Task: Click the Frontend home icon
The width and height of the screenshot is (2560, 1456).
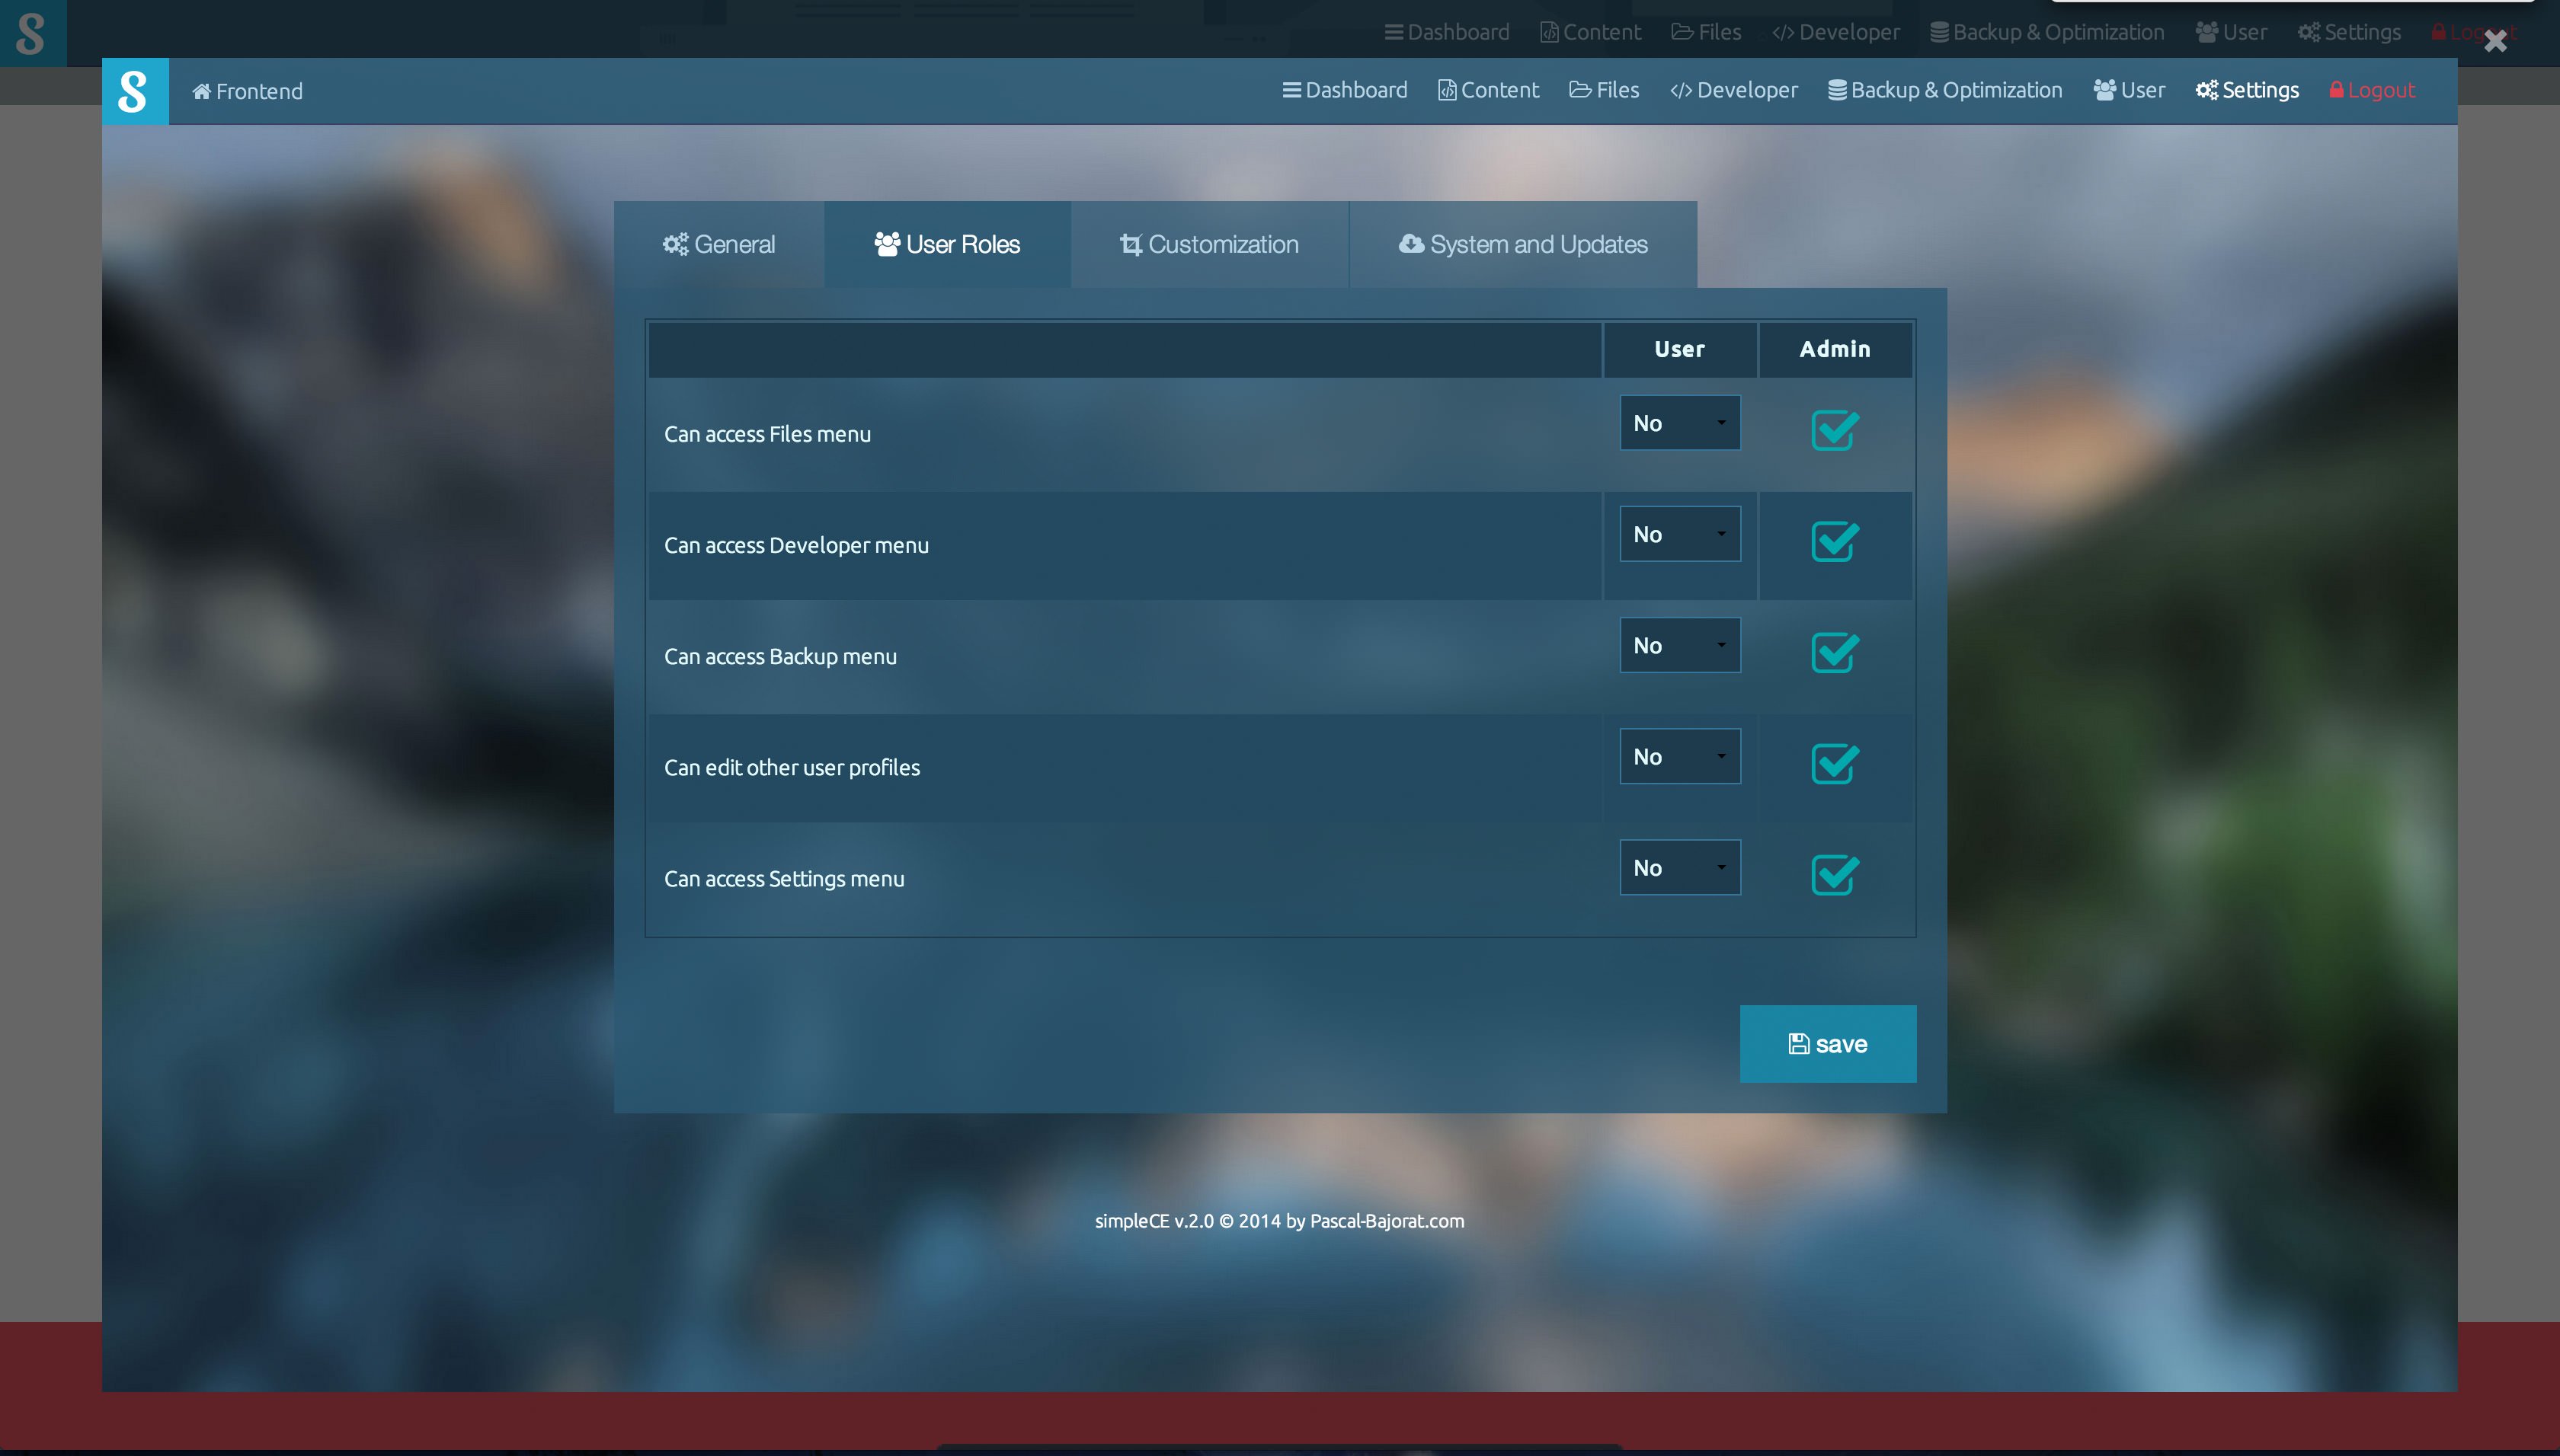Action: tap(201, 92)
